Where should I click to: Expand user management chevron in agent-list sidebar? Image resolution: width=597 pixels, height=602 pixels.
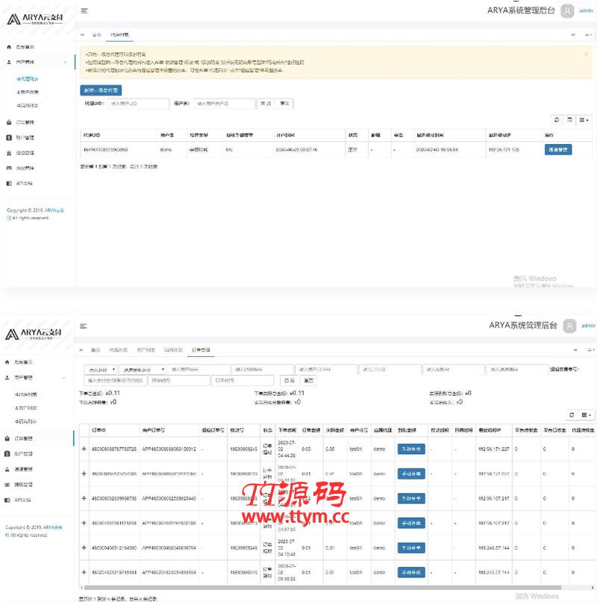pyautogui.click(x=65, y=62)
